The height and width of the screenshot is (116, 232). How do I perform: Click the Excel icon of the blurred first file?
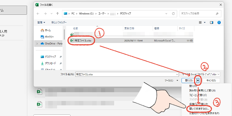pos(72,34)
